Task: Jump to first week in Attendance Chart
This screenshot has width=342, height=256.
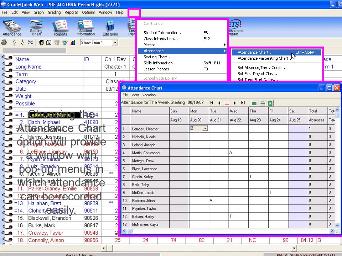Action: click(x=211, y=103)
